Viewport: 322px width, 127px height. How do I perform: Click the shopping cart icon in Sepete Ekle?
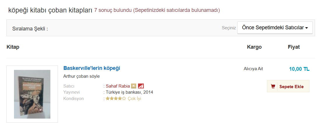click(273, 86)
